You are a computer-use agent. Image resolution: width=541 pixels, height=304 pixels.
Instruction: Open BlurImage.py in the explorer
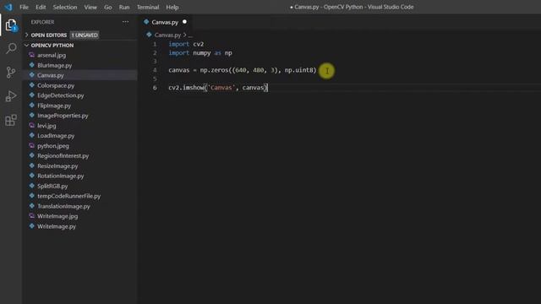coord(54,65)
